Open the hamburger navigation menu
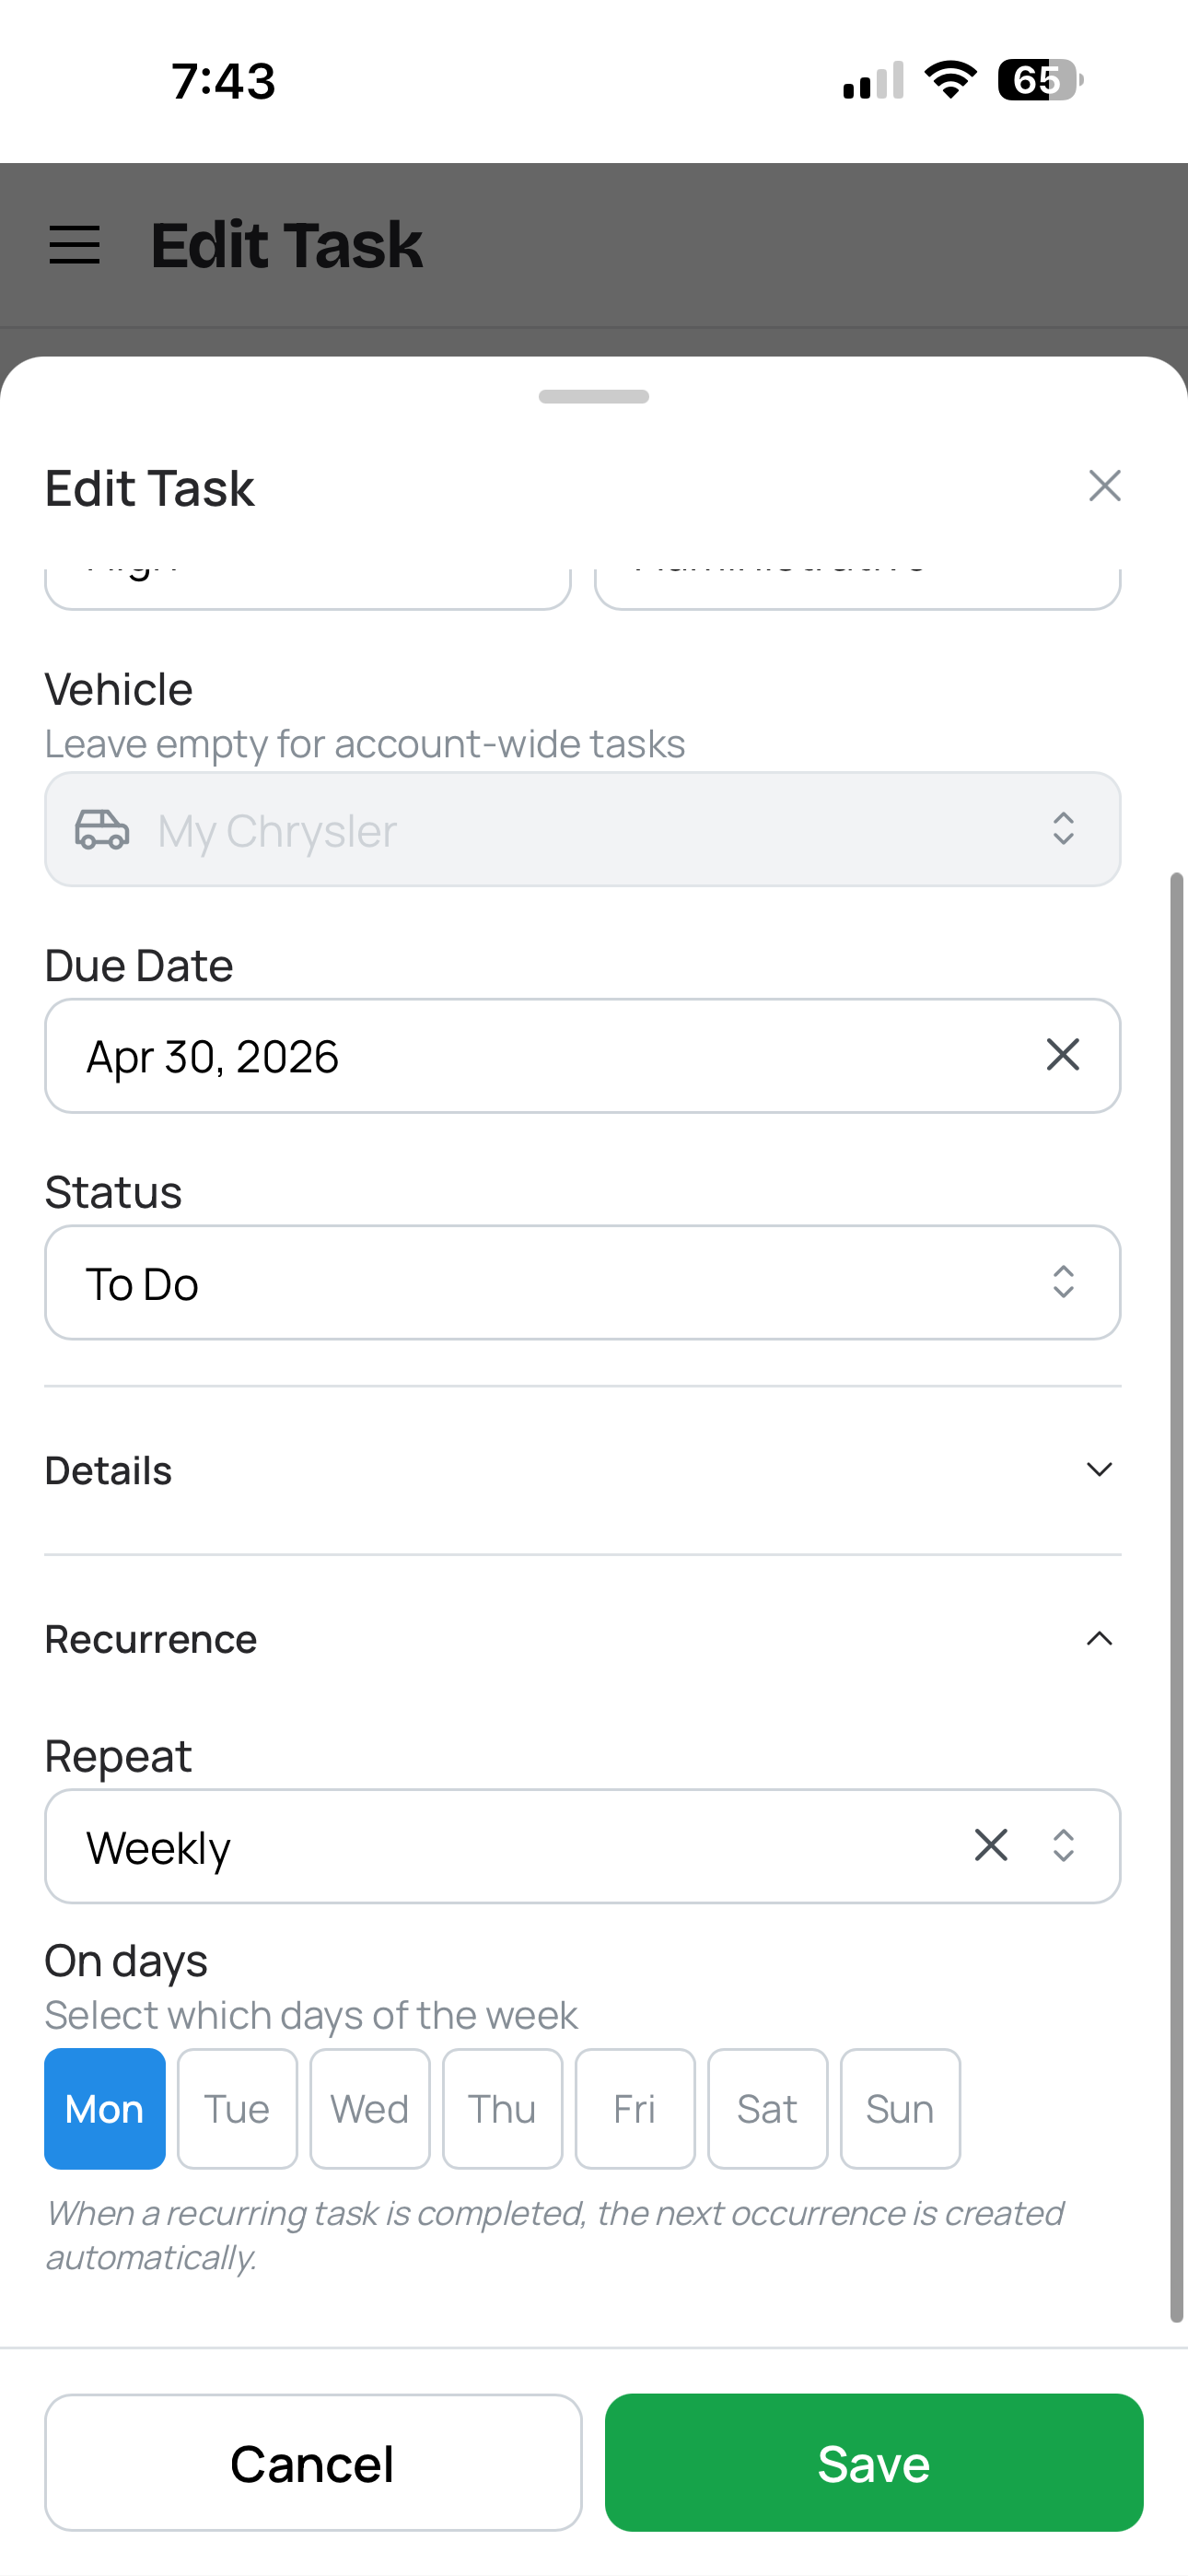Viewport: 1188px width, 2576px height. (x=74, y=243)
